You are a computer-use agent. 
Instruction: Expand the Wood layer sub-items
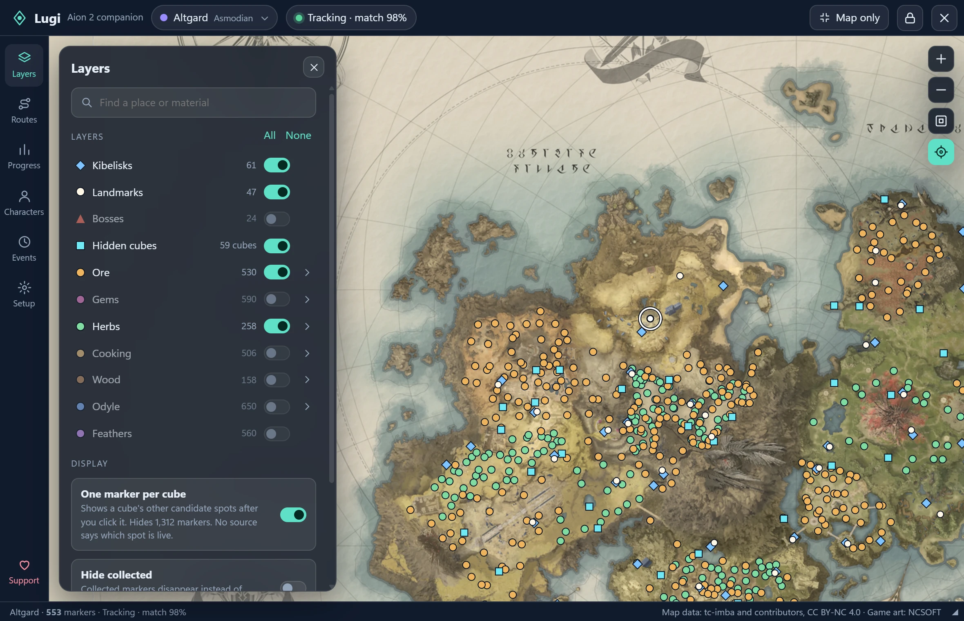(307, 380)
